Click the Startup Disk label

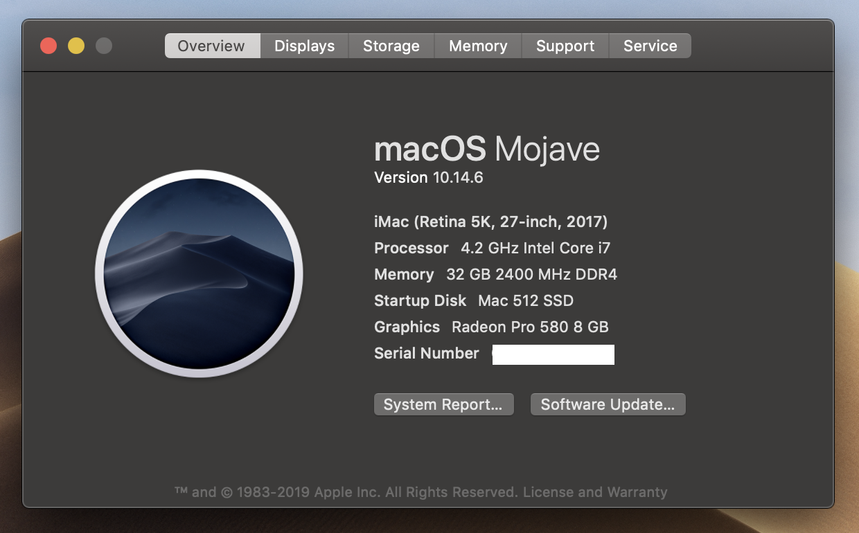(420, 300)
